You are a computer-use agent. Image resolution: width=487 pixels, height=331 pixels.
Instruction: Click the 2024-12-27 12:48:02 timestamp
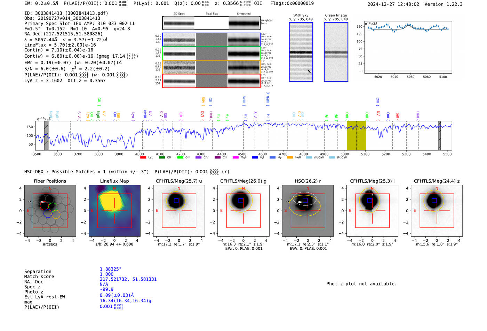(393, 4)
